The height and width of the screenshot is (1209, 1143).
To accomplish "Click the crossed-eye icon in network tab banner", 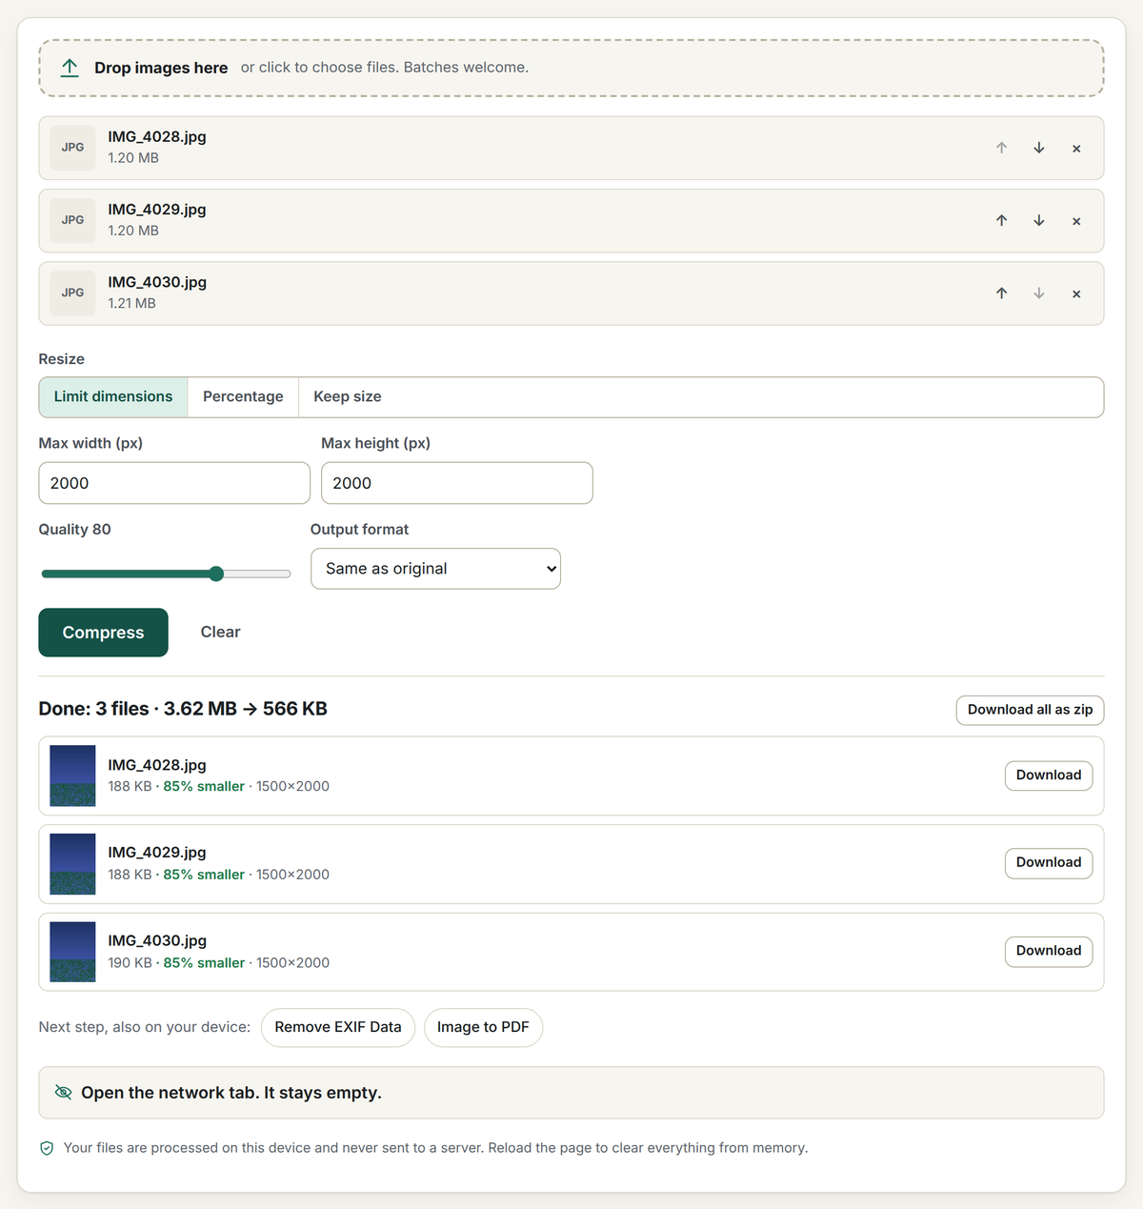I will 64,1092.
